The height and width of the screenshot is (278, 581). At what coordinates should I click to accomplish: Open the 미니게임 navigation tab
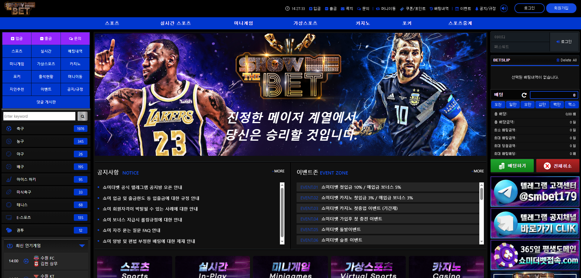[244, 23]
